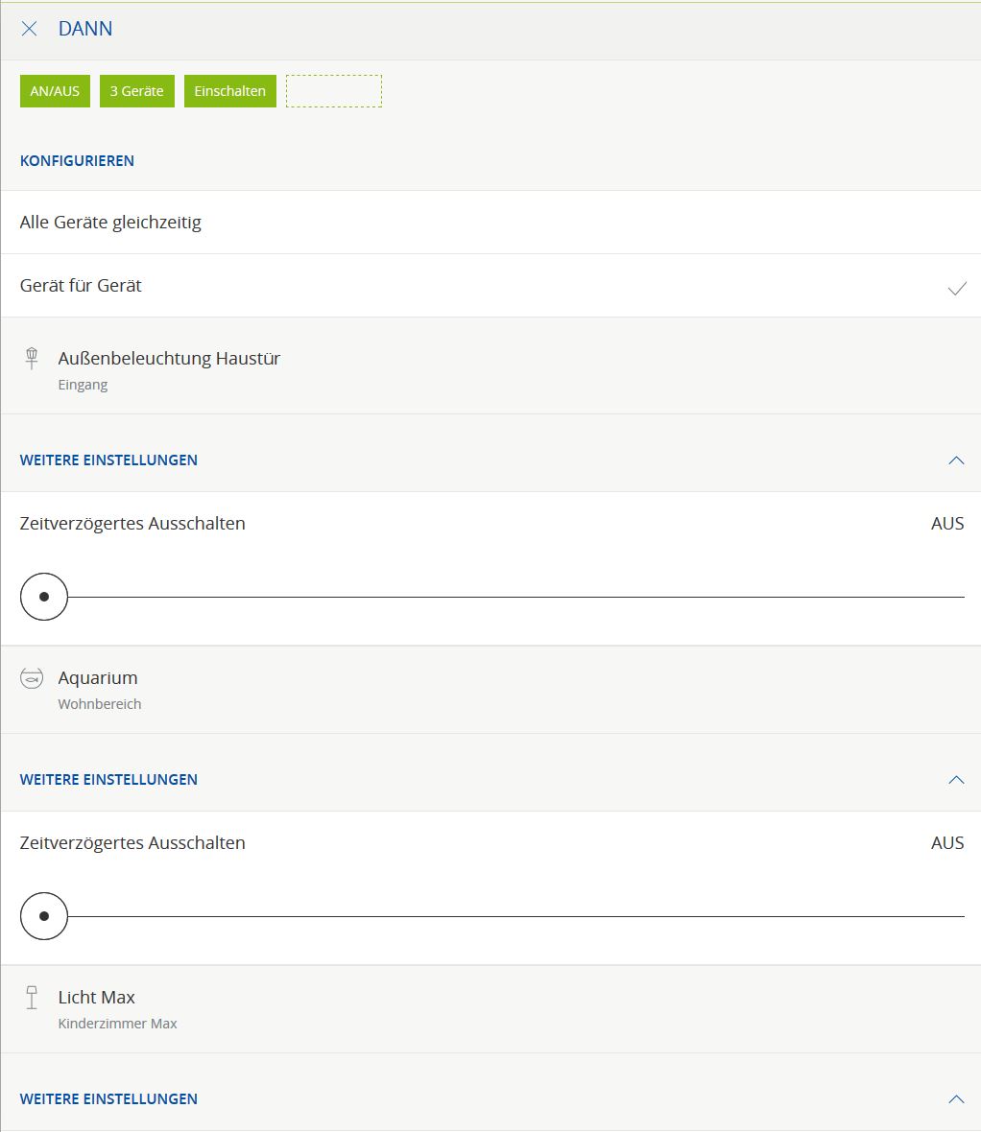Open the Einschalten step tag
This screenshot has height=1132, width=981.
[x=229, y=91]
